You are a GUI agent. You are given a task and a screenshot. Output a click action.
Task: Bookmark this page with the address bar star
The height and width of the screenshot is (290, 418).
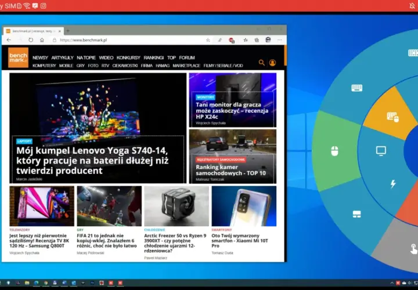tap(208, 40)
